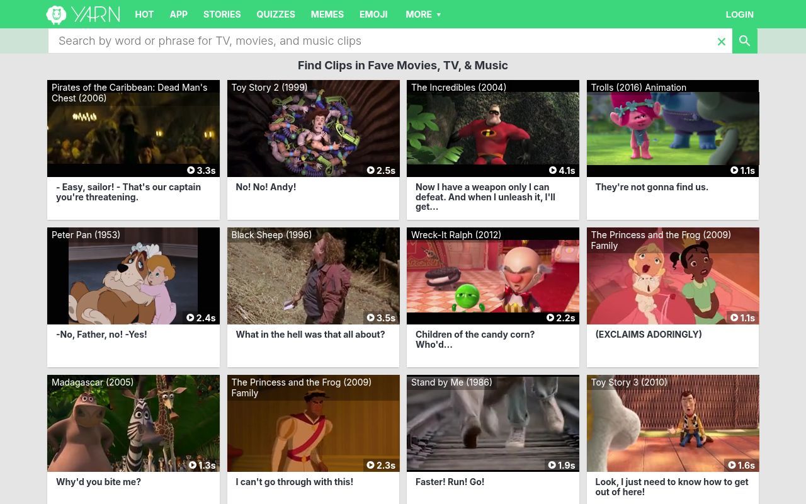This screenshot has width=806, height=504.
Task: Click caption "They're not gonna find us."
Action: click(x=652, y=187)
